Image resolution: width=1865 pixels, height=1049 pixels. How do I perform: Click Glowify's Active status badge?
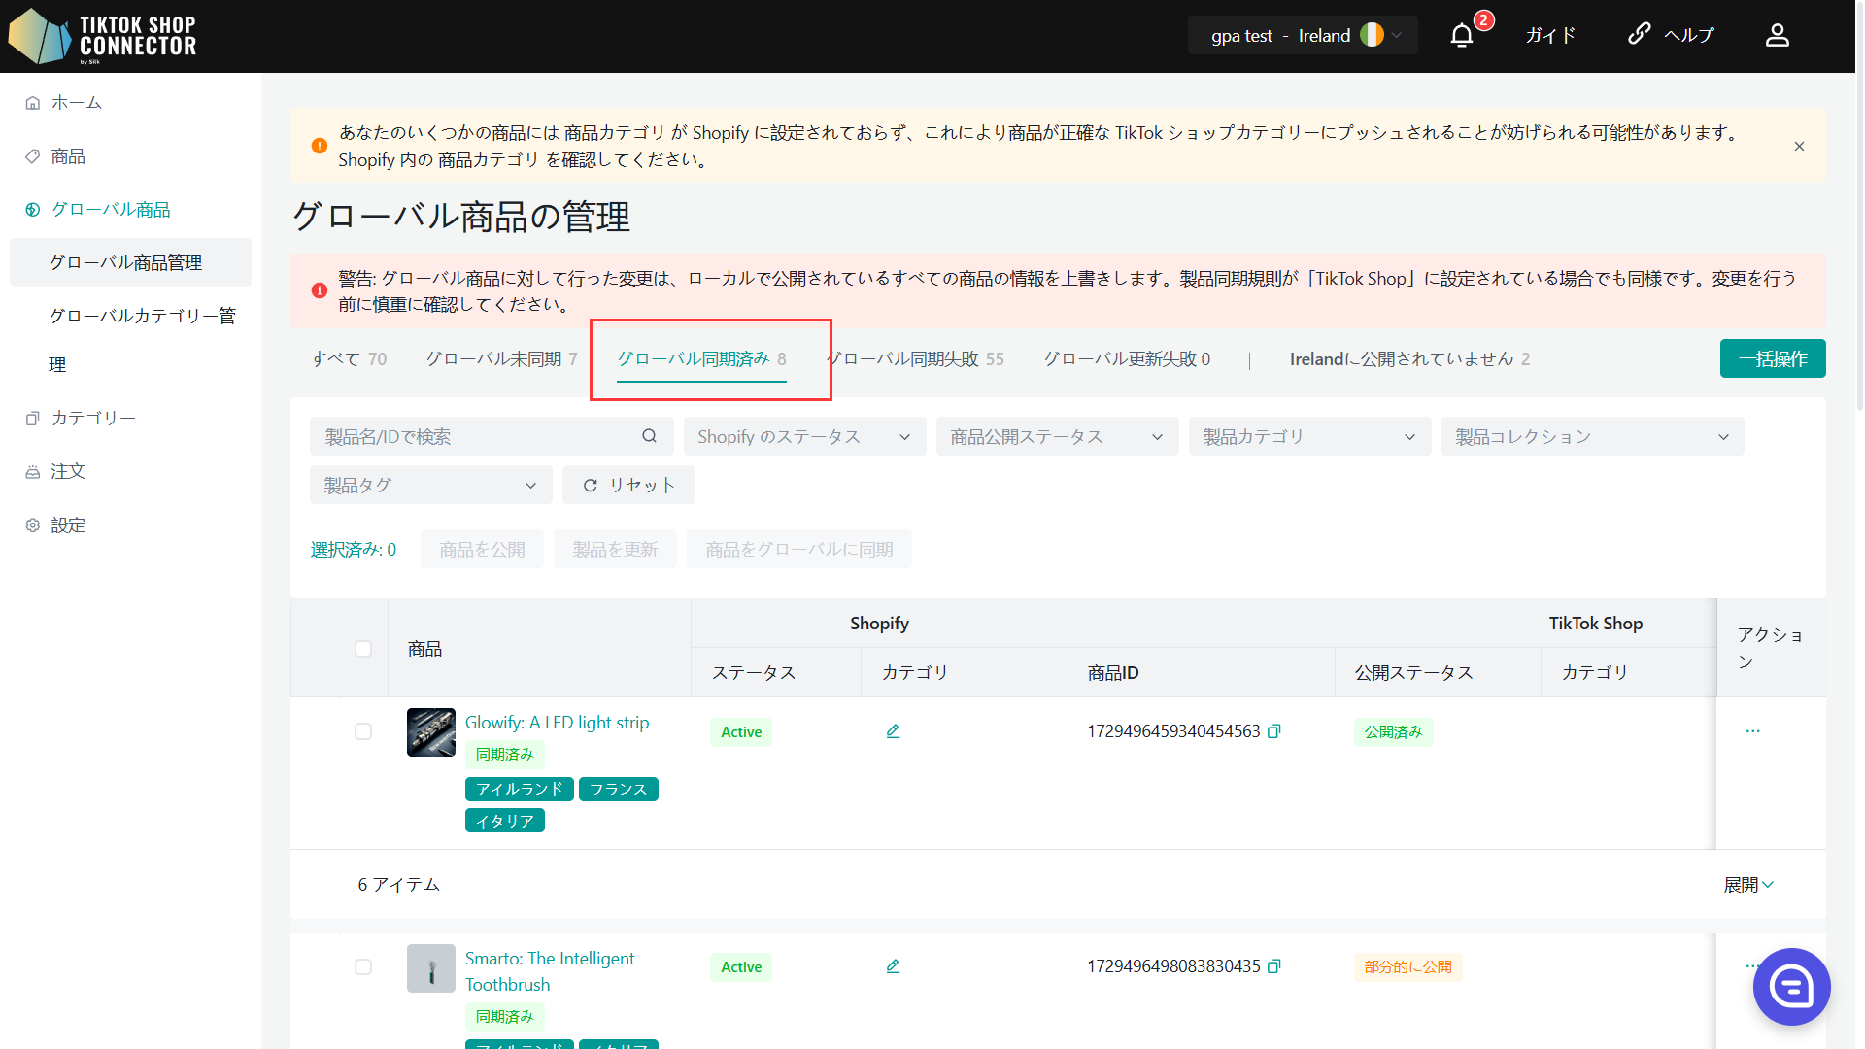[x=741, y=732]
